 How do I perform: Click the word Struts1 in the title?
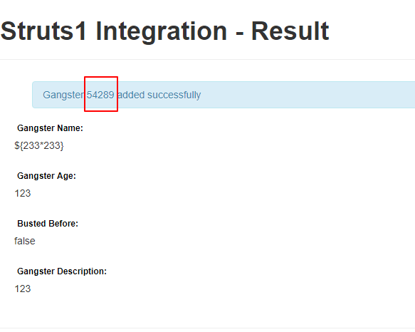click(43, 31)
